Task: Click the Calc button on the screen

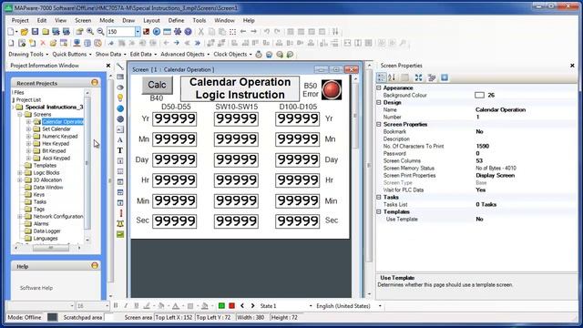Action: pyautogui.click(x=157, y=85)
